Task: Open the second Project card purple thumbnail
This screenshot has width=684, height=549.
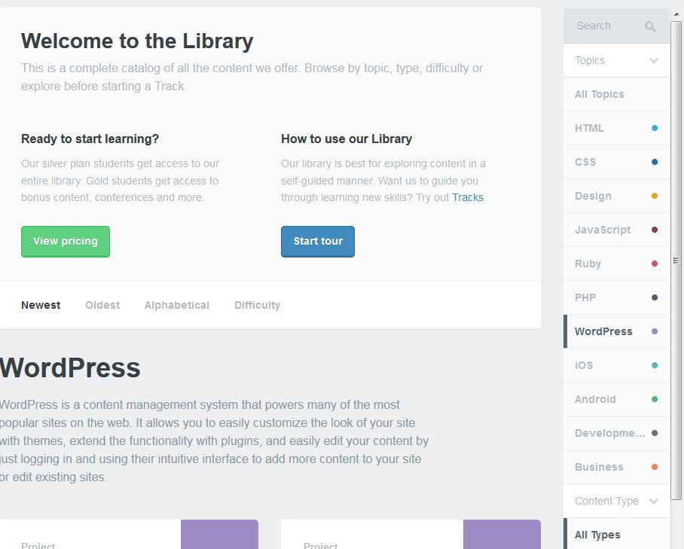Action: 502,534
